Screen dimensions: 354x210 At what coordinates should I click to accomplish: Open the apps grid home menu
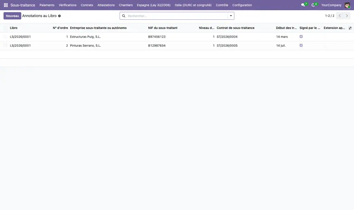[x=6, y=5]
